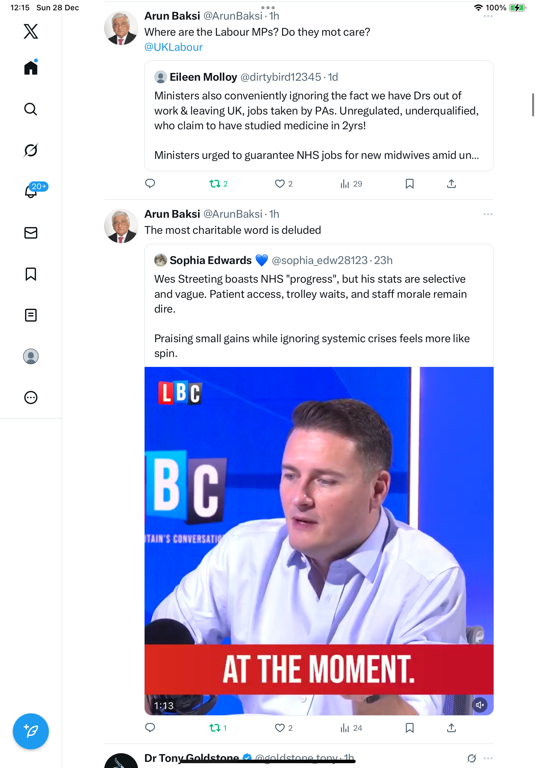Open notifications bell with 20+ badge

[31, 192]
